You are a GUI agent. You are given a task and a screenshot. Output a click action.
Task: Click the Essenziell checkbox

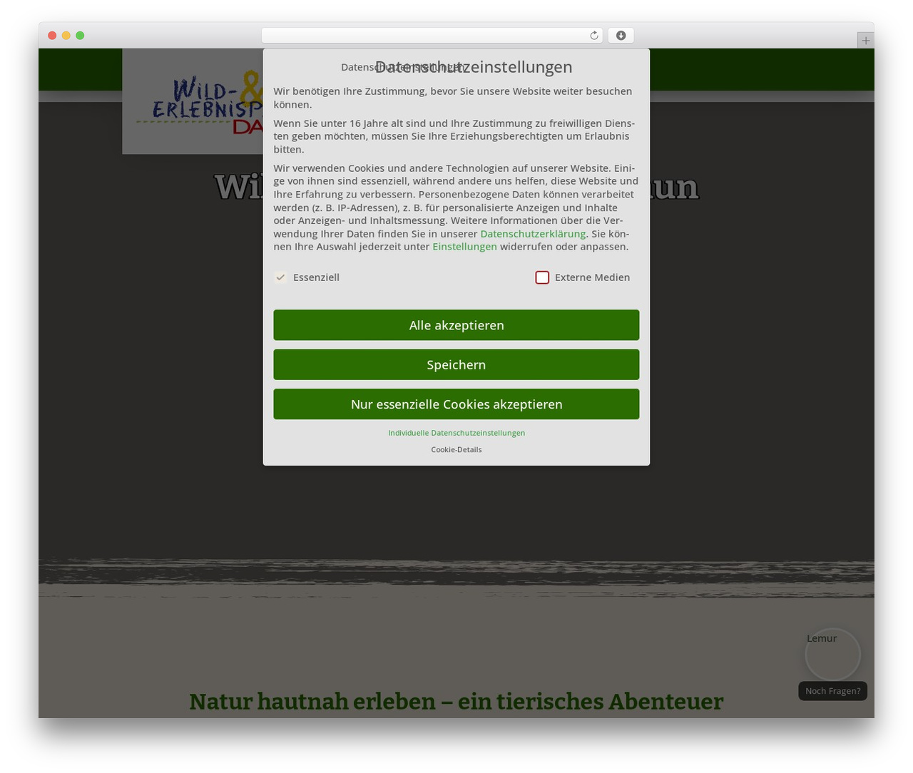(x=280, y=277)
